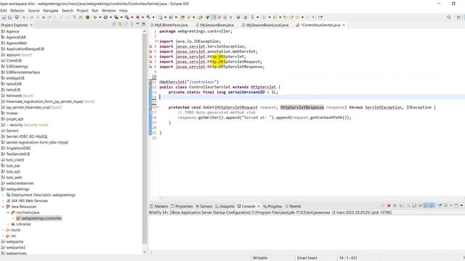Screen dimensions: 465x261
Task: Click the Debug bug icon in toolbar
Action: pos(95,17)
